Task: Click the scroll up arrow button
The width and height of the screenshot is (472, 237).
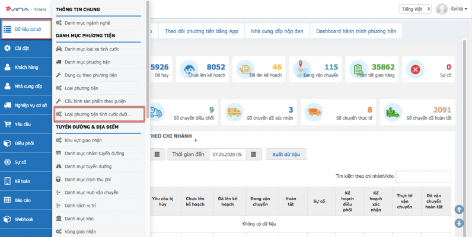Action: tap(459, 210)
